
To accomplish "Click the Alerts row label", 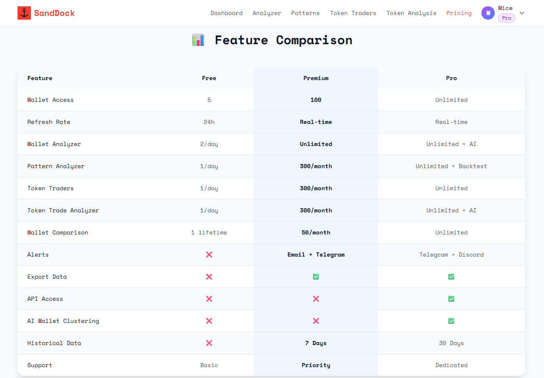I will click(x=38, y=255).
